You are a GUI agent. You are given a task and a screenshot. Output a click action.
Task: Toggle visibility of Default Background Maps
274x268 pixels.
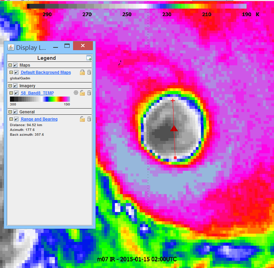(16, 72)
